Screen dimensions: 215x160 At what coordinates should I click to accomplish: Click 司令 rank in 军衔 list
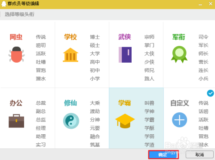203,37
